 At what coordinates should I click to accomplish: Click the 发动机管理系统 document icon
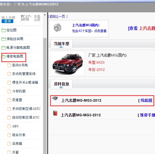pos(9,74)
